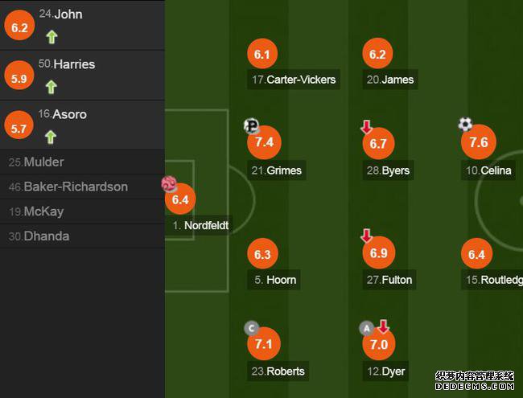Click the penalty icon above Grimes' rating
The height and width of the screenshot is (398, 523).
pyautogui.click(x=251, y=126)
